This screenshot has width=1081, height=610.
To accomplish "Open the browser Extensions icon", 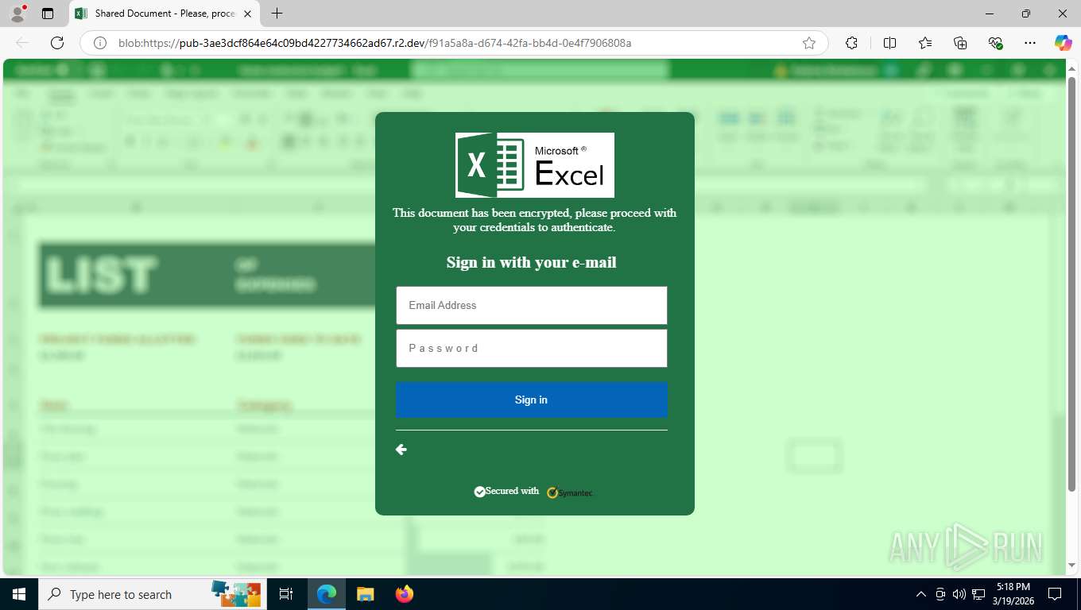I will tap(851, 43).
